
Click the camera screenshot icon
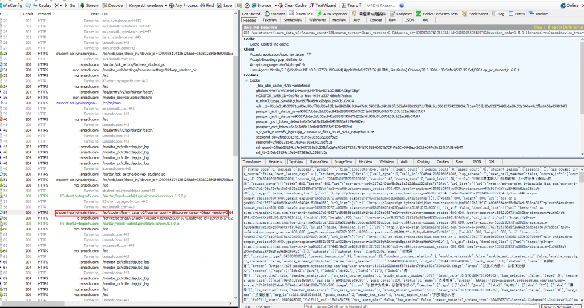(x=239, y=6)
